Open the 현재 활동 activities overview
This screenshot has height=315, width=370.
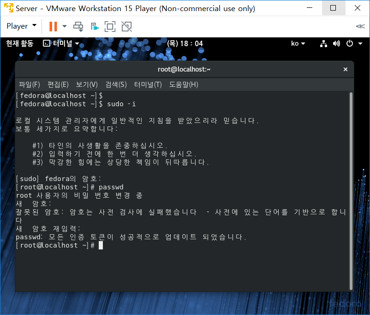coord(20,43)
